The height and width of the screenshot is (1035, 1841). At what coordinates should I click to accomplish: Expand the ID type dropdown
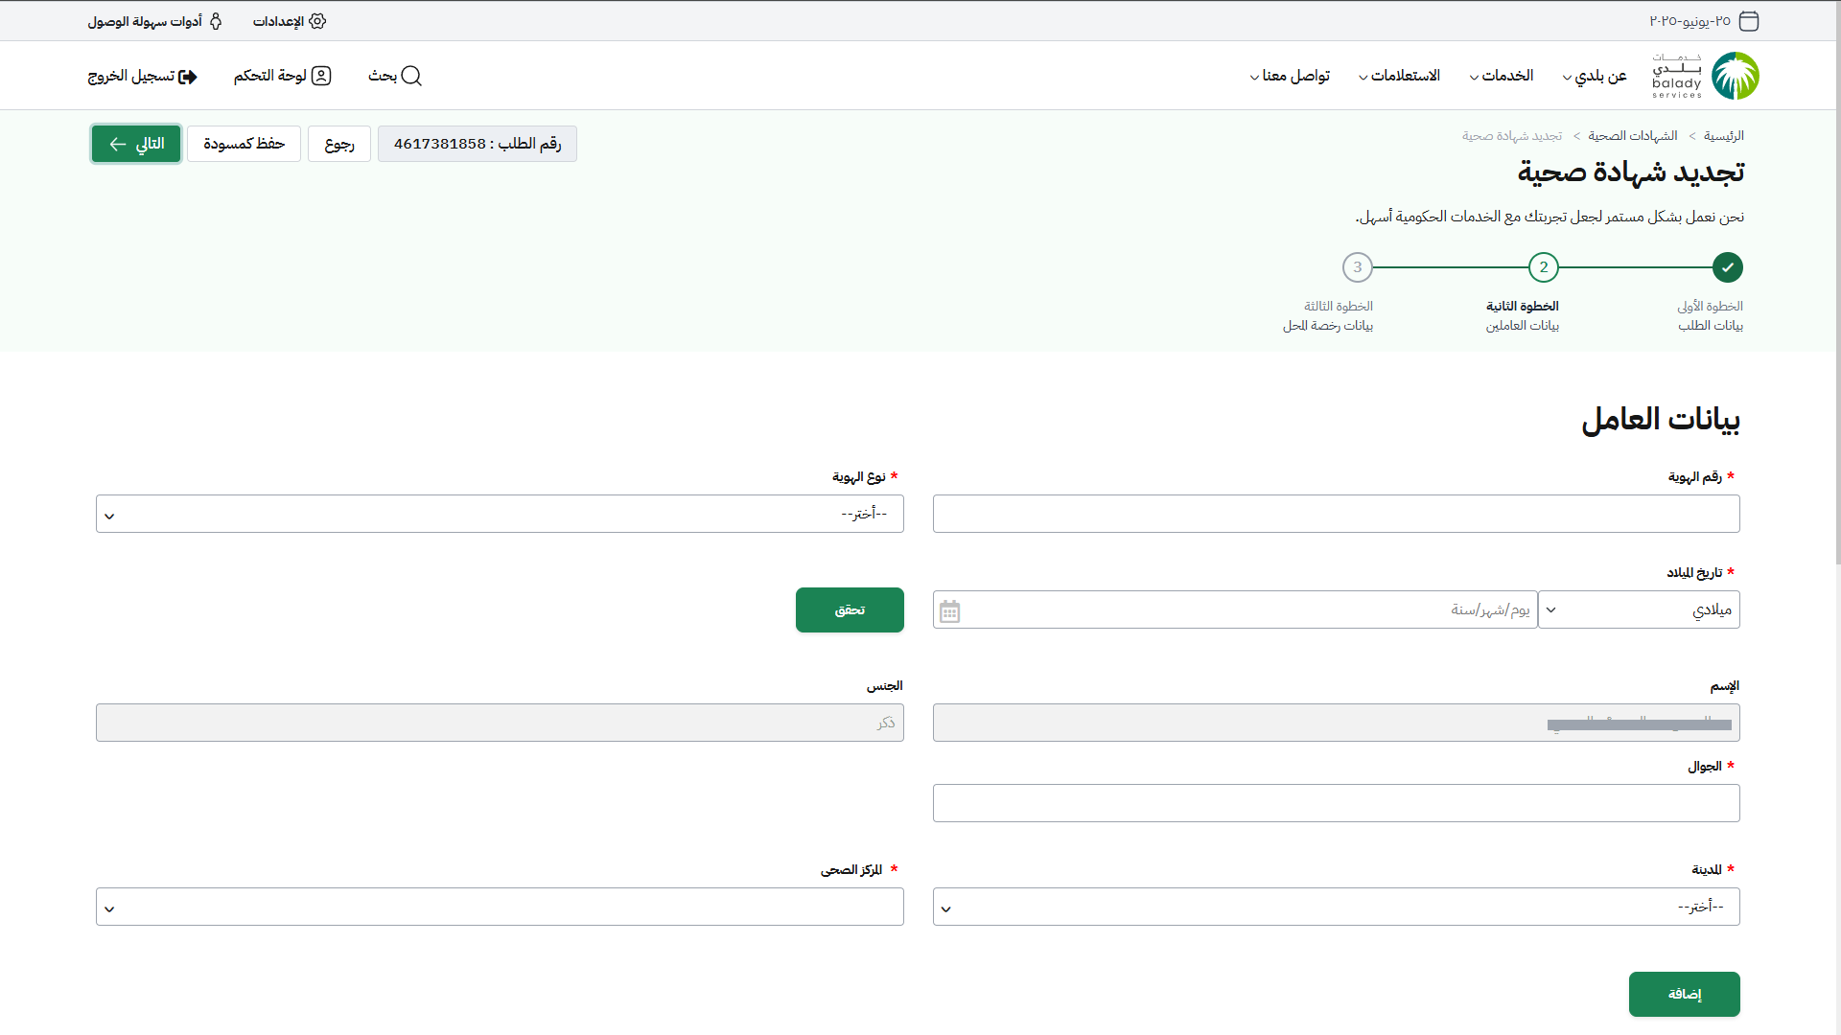pos(500,515)
